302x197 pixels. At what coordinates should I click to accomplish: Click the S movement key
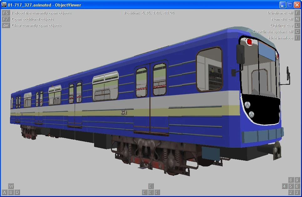[11, 192]
